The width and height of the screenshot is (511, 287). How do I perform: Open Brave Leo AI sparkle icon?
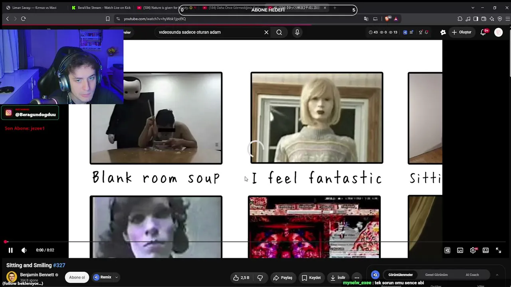[492, 19]
